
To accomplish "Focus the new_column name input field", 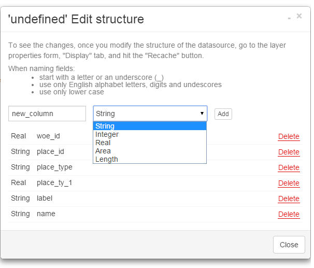I will (47, 114).
